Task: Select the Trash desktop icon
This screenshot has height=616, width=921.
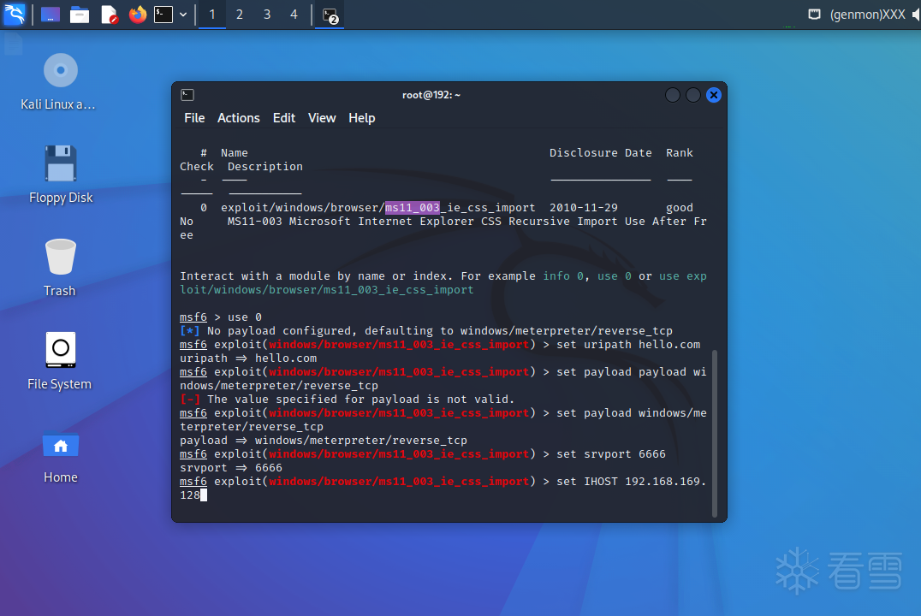Action: click(60, 268)
